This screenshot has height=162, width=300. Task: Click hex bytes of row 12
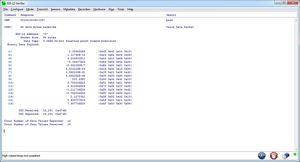pos(115,90)
